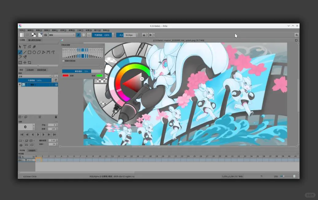The width and height of the screenshot is (318, 200).
Task: Select the Multibrush tool
Action: tap(25, 57)
